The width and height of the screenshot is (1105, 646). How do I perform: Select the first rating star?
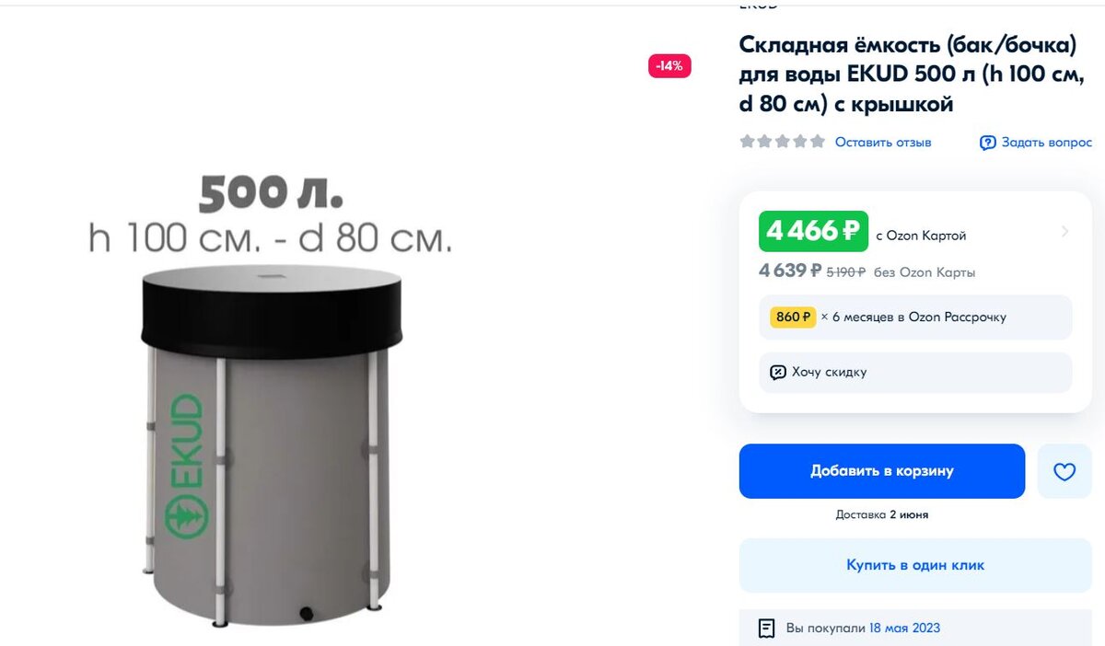click(x=747, y=141)
